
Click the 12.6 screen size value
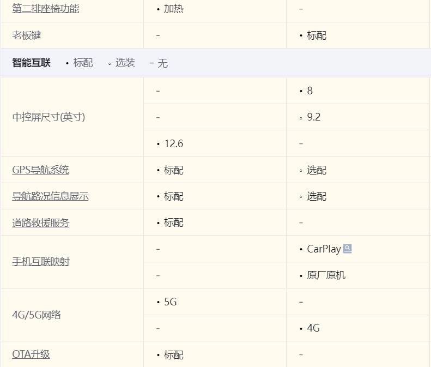pos(173,143)
